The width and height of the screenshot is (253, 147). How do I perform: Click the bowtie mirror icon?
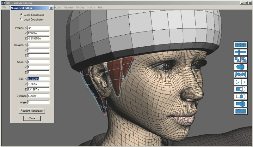[240, 74]
